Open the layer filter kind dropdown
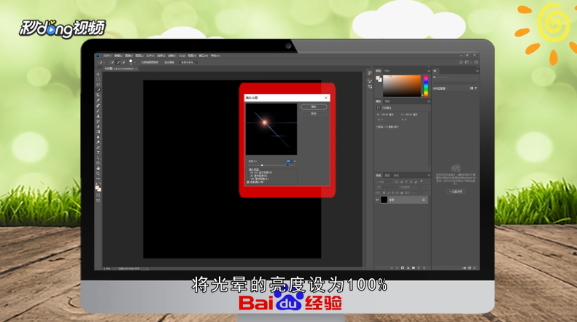Image resolution: width=577 pixels, height=322 pixels. point(384,182)
